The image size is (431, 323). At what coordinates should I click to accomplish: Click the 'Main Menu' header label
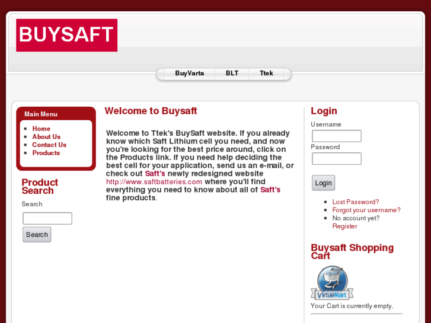[41, 114]
